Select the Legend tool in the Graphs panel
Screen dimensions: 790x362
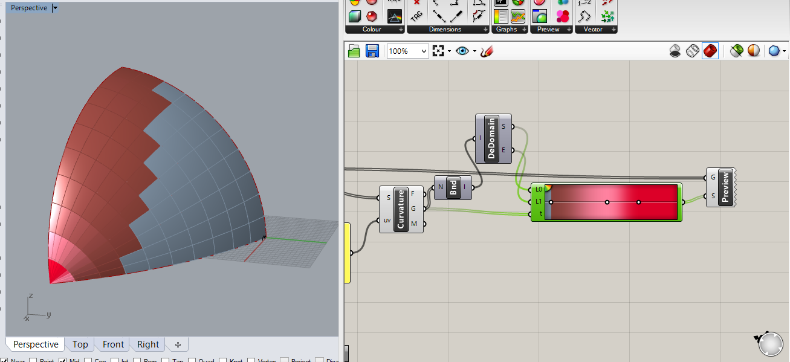tap(501, 16)
